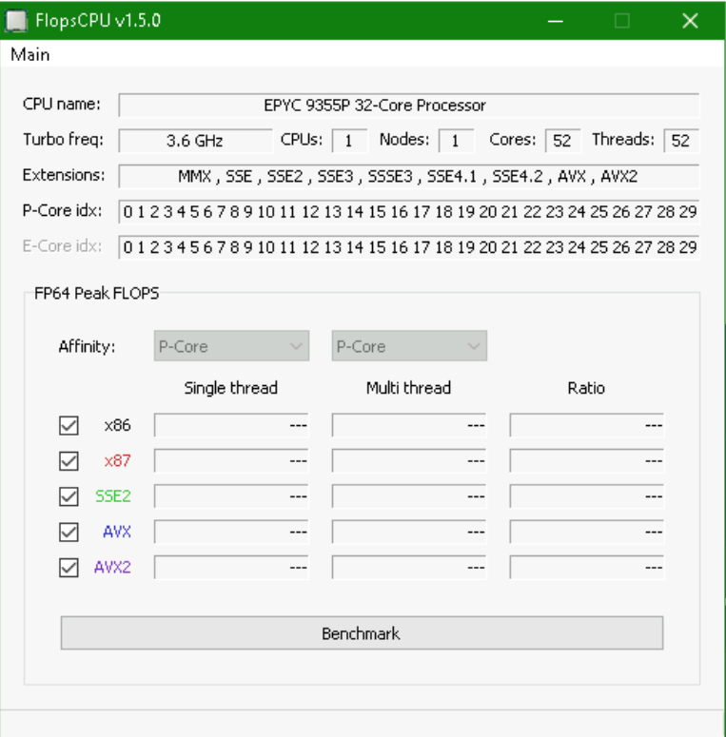This screenshot has height=737, width=726.
Task: Uncheck the x87 checkbox
Action: pos(69,461)
